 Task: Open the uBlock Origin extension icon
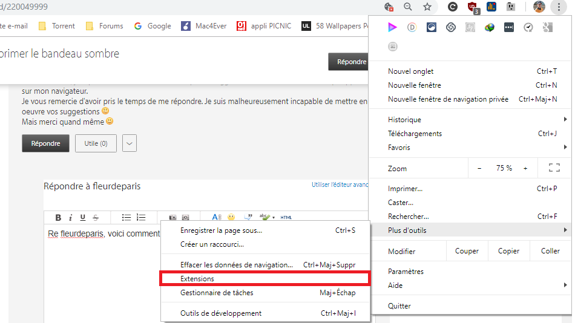click(x=473, y=7)
